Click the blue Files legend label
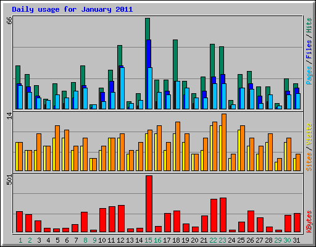 click(309, 49)
